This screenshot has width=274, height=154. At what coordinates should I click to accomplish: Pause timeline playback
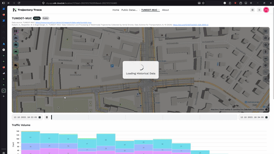(x=47, y=117)
